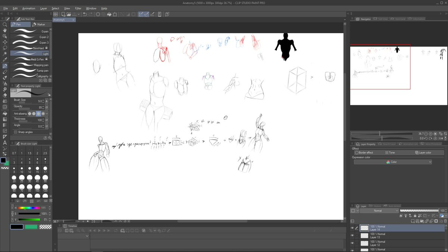Choose the Turnip pen brush
The image size is (448, 252).
click(x=29, y=71)
